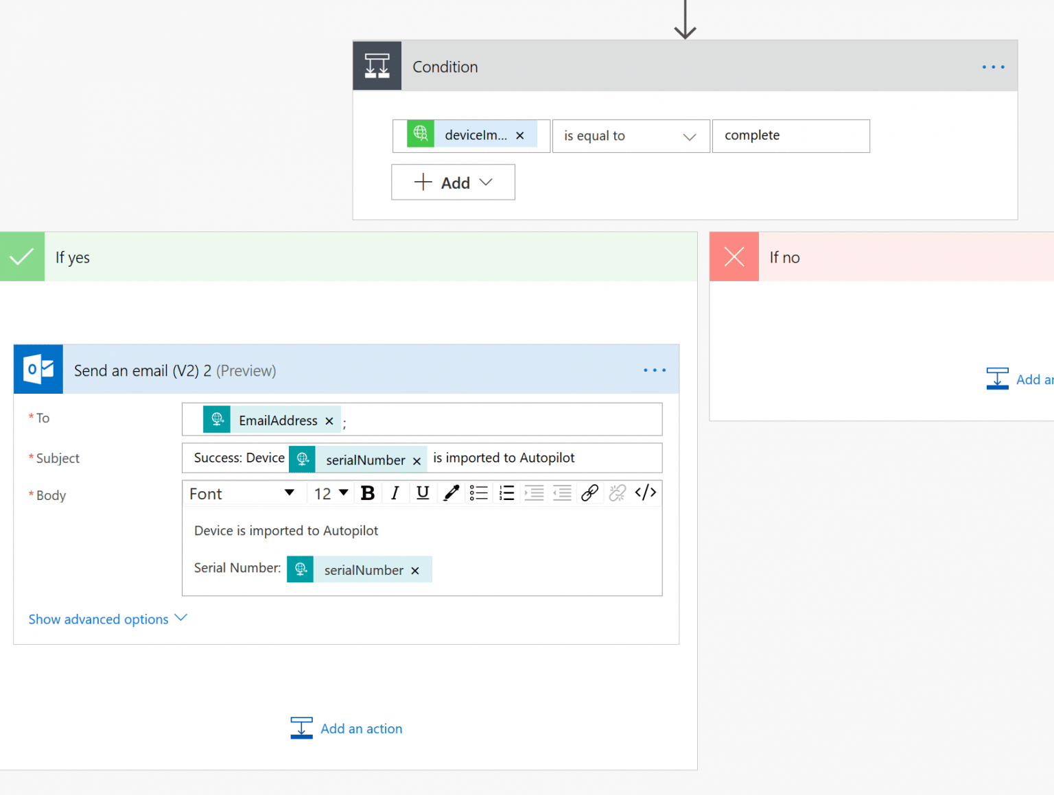Insert a bulleted list in the body
This screenshot has width=1054, height=795.
coord(479,493)
